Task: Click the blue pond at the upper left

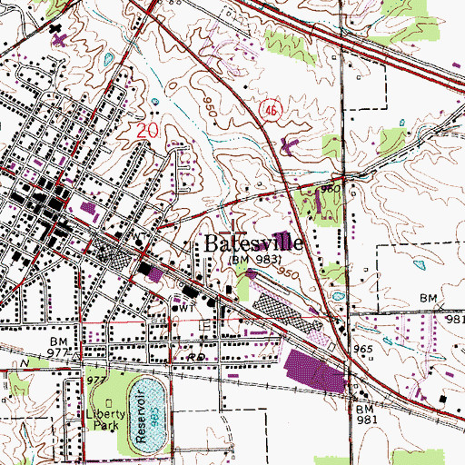Action: click(108, 59)
